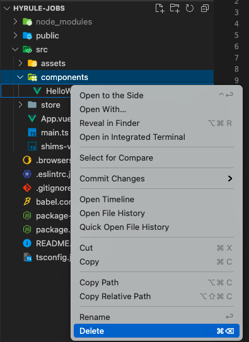Image resolution: width=249 pixels, height=342 pixels.
Task: Click the TypeScript icon beside main.ts
Action: [32, 133]
